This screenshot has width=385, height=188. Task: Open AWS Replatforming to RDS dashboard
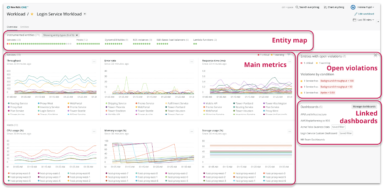(x=315, y=121)
